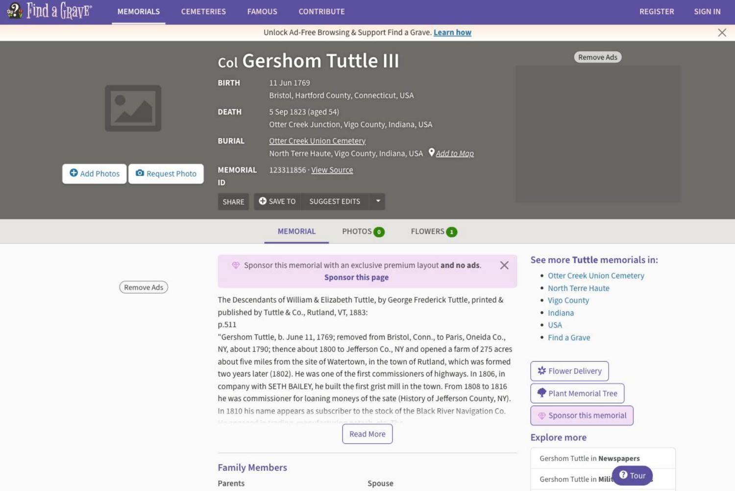The height and width of the screenshot is (491, 735).
Task: Click the birth date 11 Jun 1769
Action: [290, 83]
